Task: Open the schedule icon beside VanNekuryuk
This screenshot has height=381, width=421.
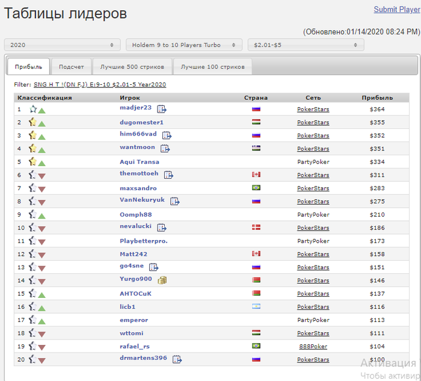Action: [x=175, y=201]
